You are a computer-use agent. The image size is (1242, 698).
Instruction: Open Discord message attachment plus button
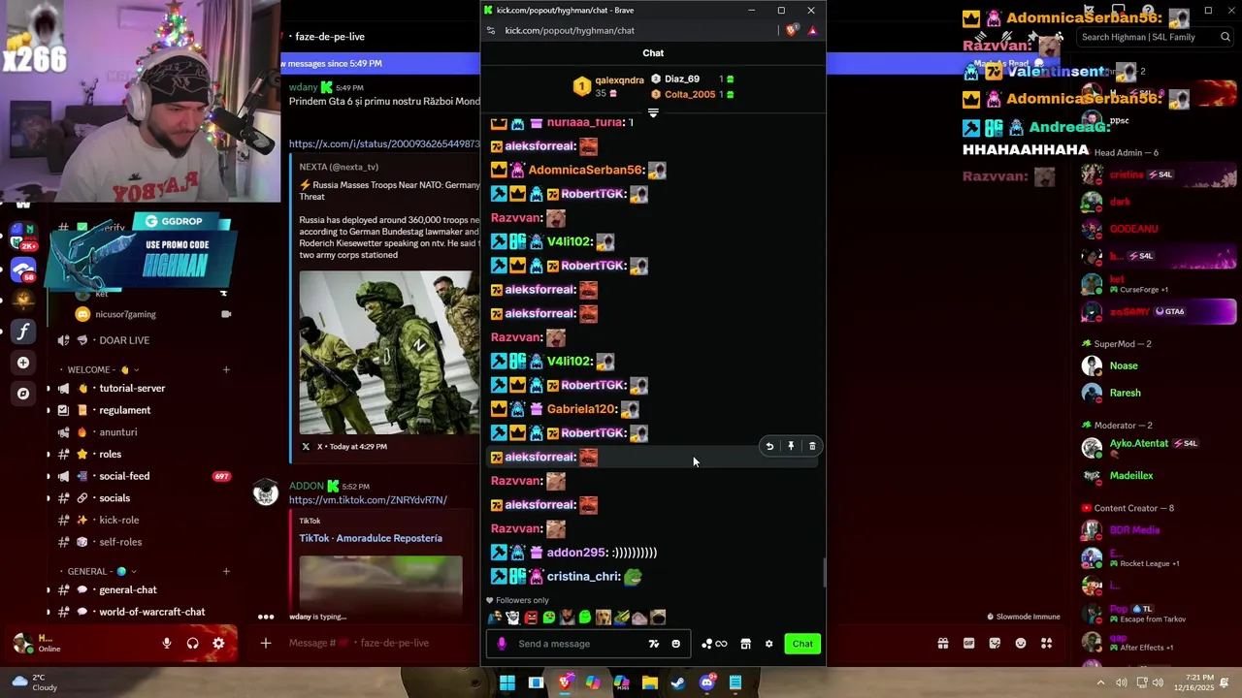266,643
